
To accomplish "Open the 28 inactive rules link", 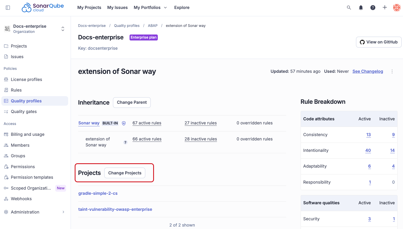I will (201, 139).
